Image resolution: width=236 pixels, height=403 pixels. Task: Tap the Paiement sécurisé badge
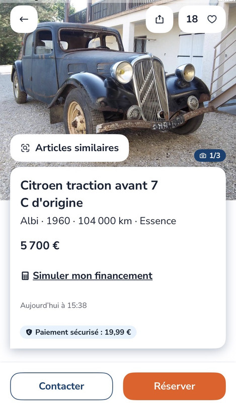click(78, 332)
